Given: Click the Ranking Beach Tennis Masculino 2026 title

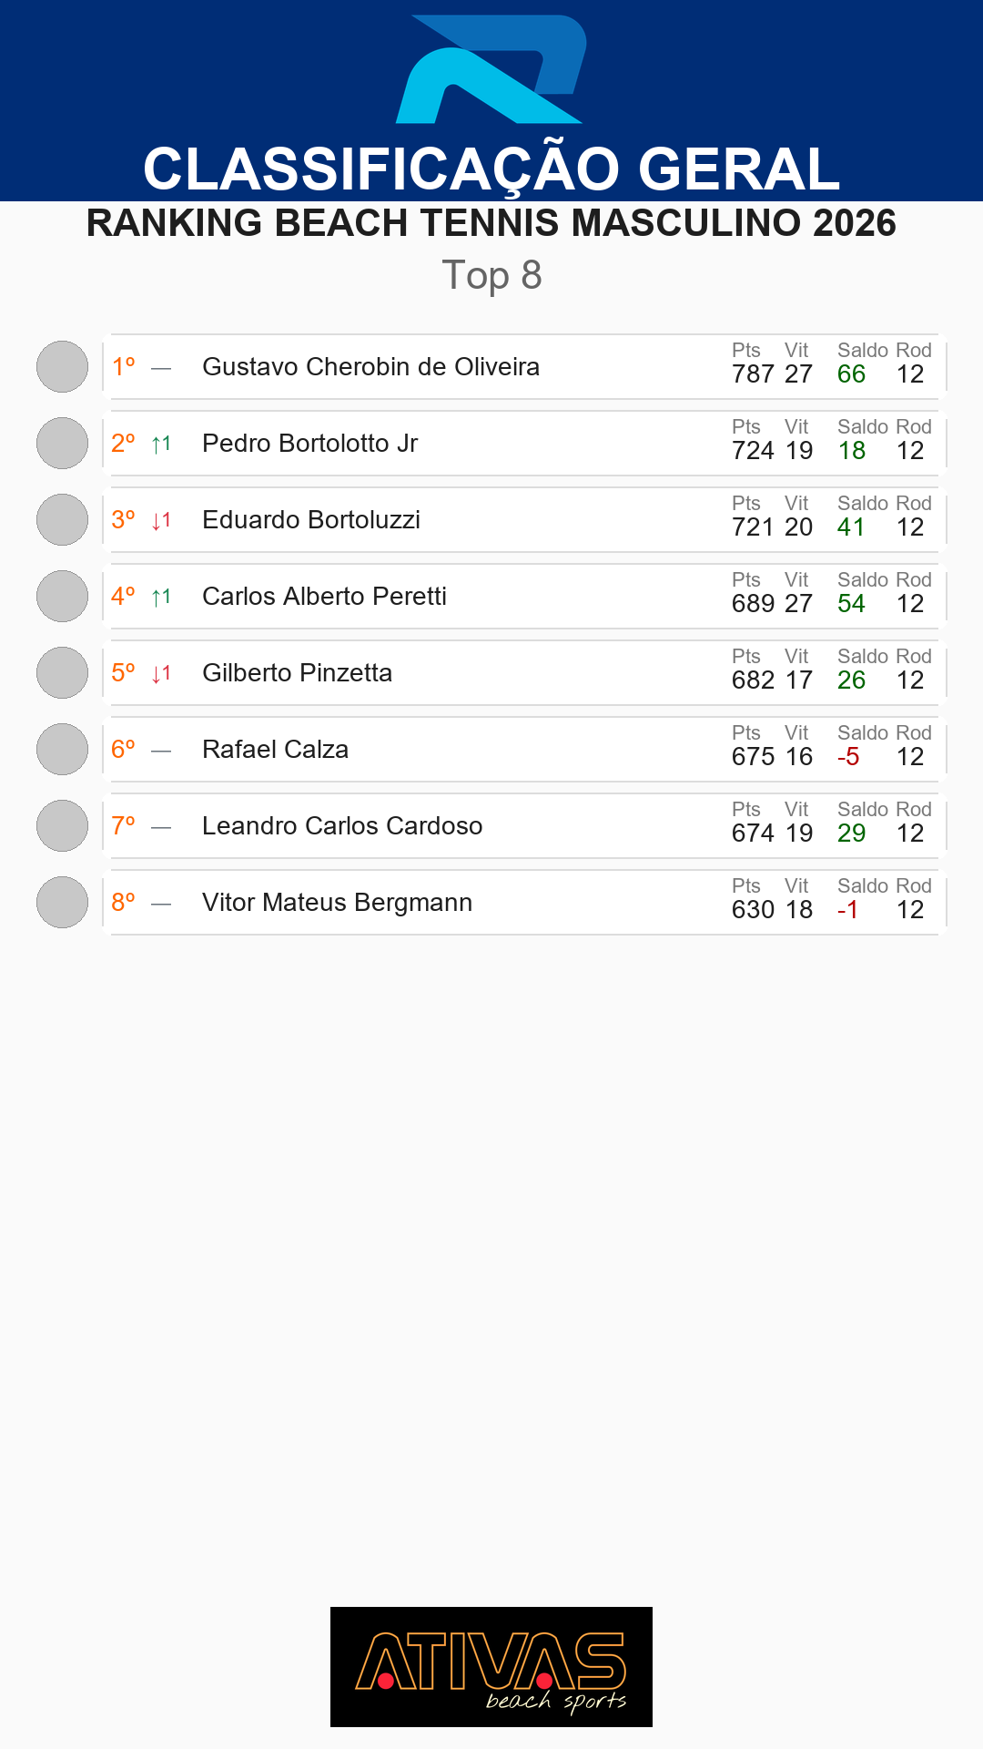Looking at the screenshot, I should (491, 223).
